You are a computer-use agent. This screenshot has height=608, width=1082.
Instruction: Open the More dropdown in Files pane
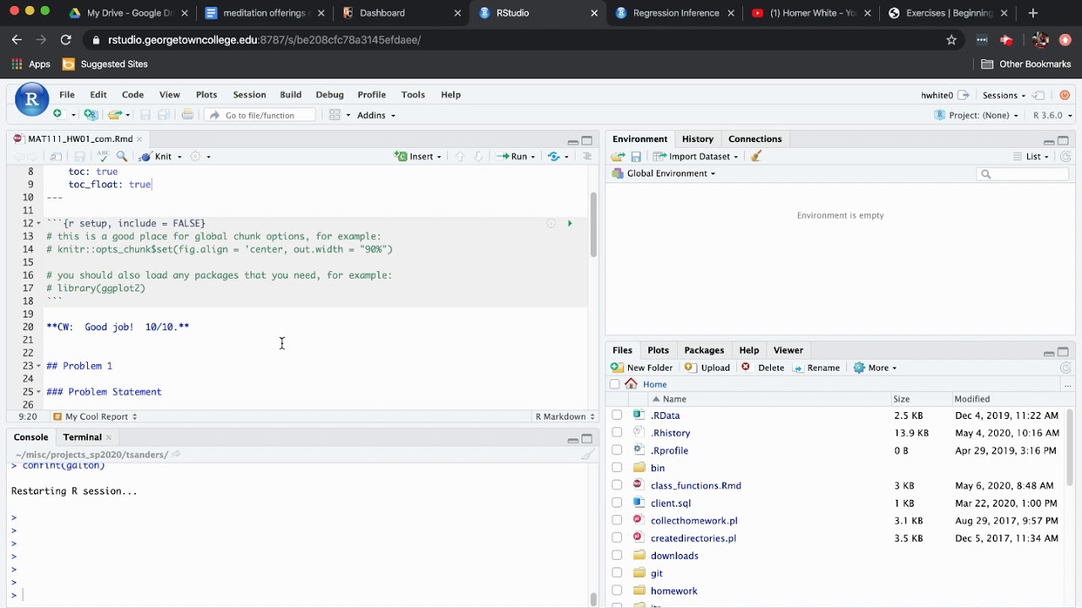point(876,367)
